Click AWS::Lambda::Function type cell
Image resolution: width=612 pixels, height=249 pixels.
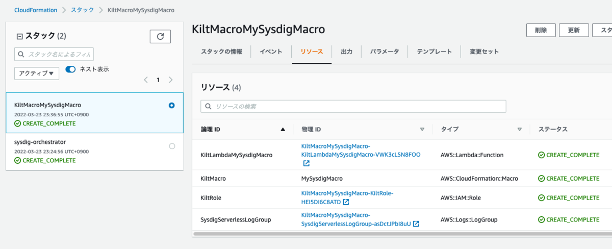pos(472,155)
